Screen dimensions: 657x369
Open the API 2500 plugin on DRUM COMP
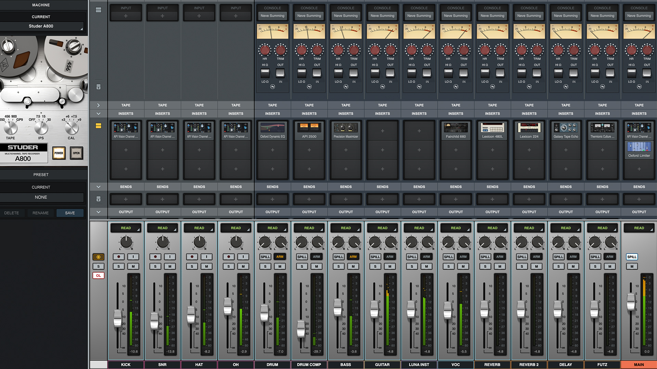click(309, 130)
